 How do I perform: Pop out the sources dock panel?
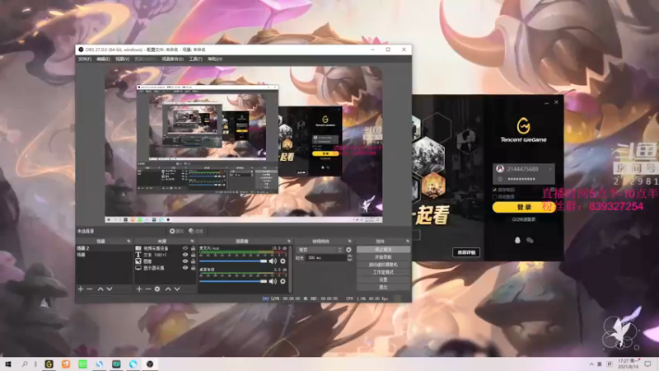(192, 241)
